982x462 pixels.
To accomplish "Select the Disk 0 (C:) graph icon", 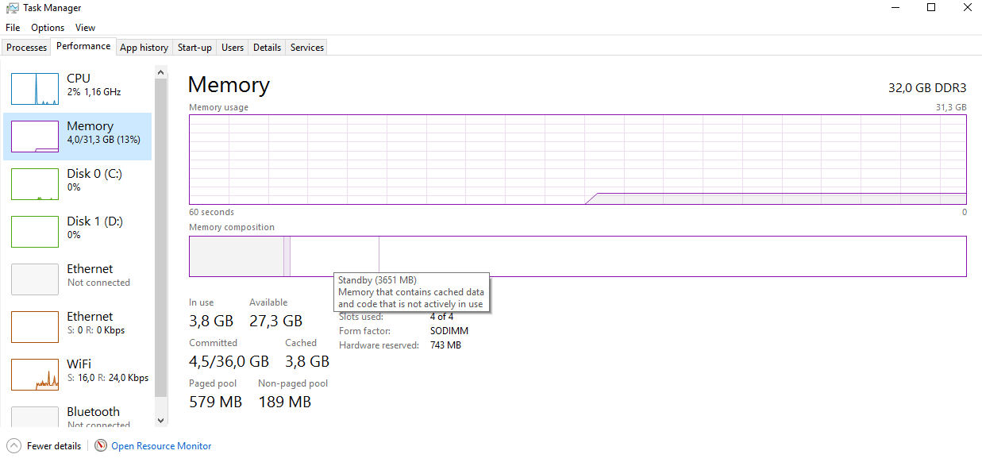I will click(35, 184).
